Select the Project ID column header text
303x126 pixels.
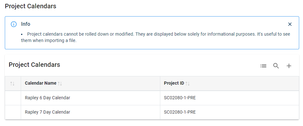(x=174, y=83)
